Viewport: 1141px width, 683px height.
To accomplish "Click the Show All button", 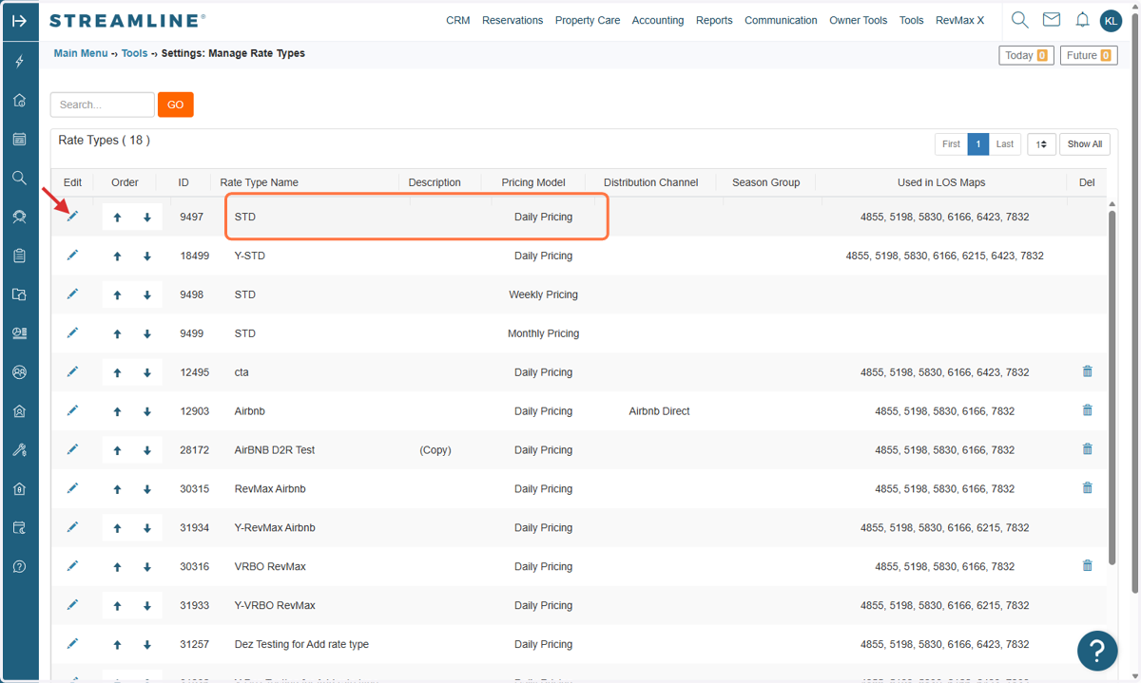I will tap(1085, 144).
